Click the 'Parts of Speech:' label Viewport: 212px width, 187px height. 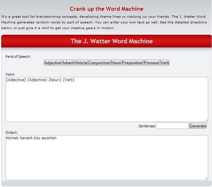point(18,57)
